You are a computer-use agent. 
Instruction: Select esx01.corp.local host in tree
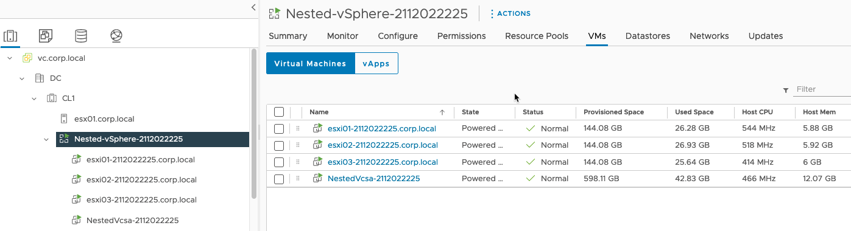(x=104, y=119)
